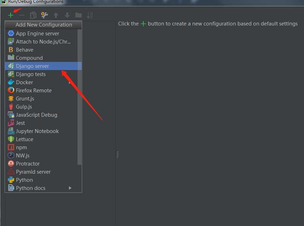Click the Django server dj icon
304x226 pixels.
[11, 66]
